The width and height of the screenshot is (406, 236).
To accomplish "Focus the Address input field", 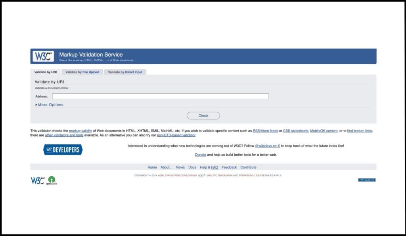I will (x=160, y=96).
